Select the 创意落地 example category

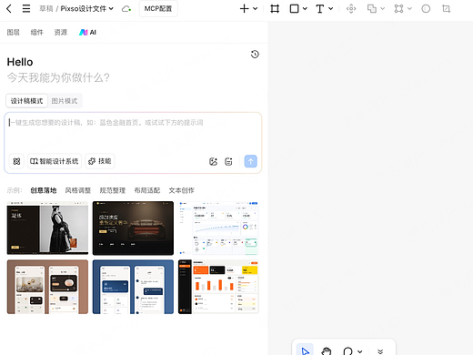click(44, 190)
